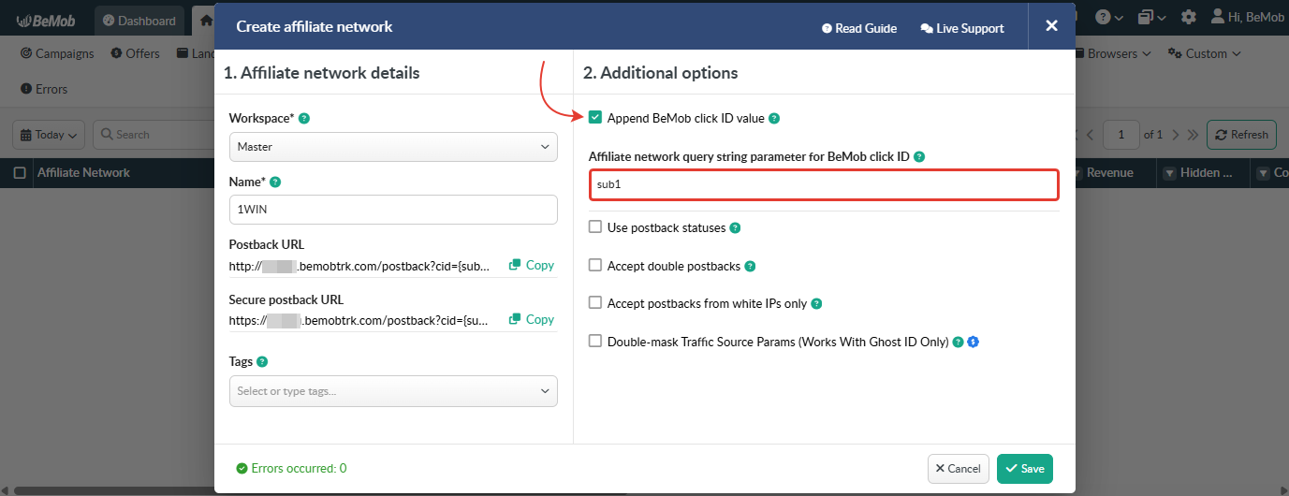Enable Accept double postbacks checkbox

[x=595, y=265]
